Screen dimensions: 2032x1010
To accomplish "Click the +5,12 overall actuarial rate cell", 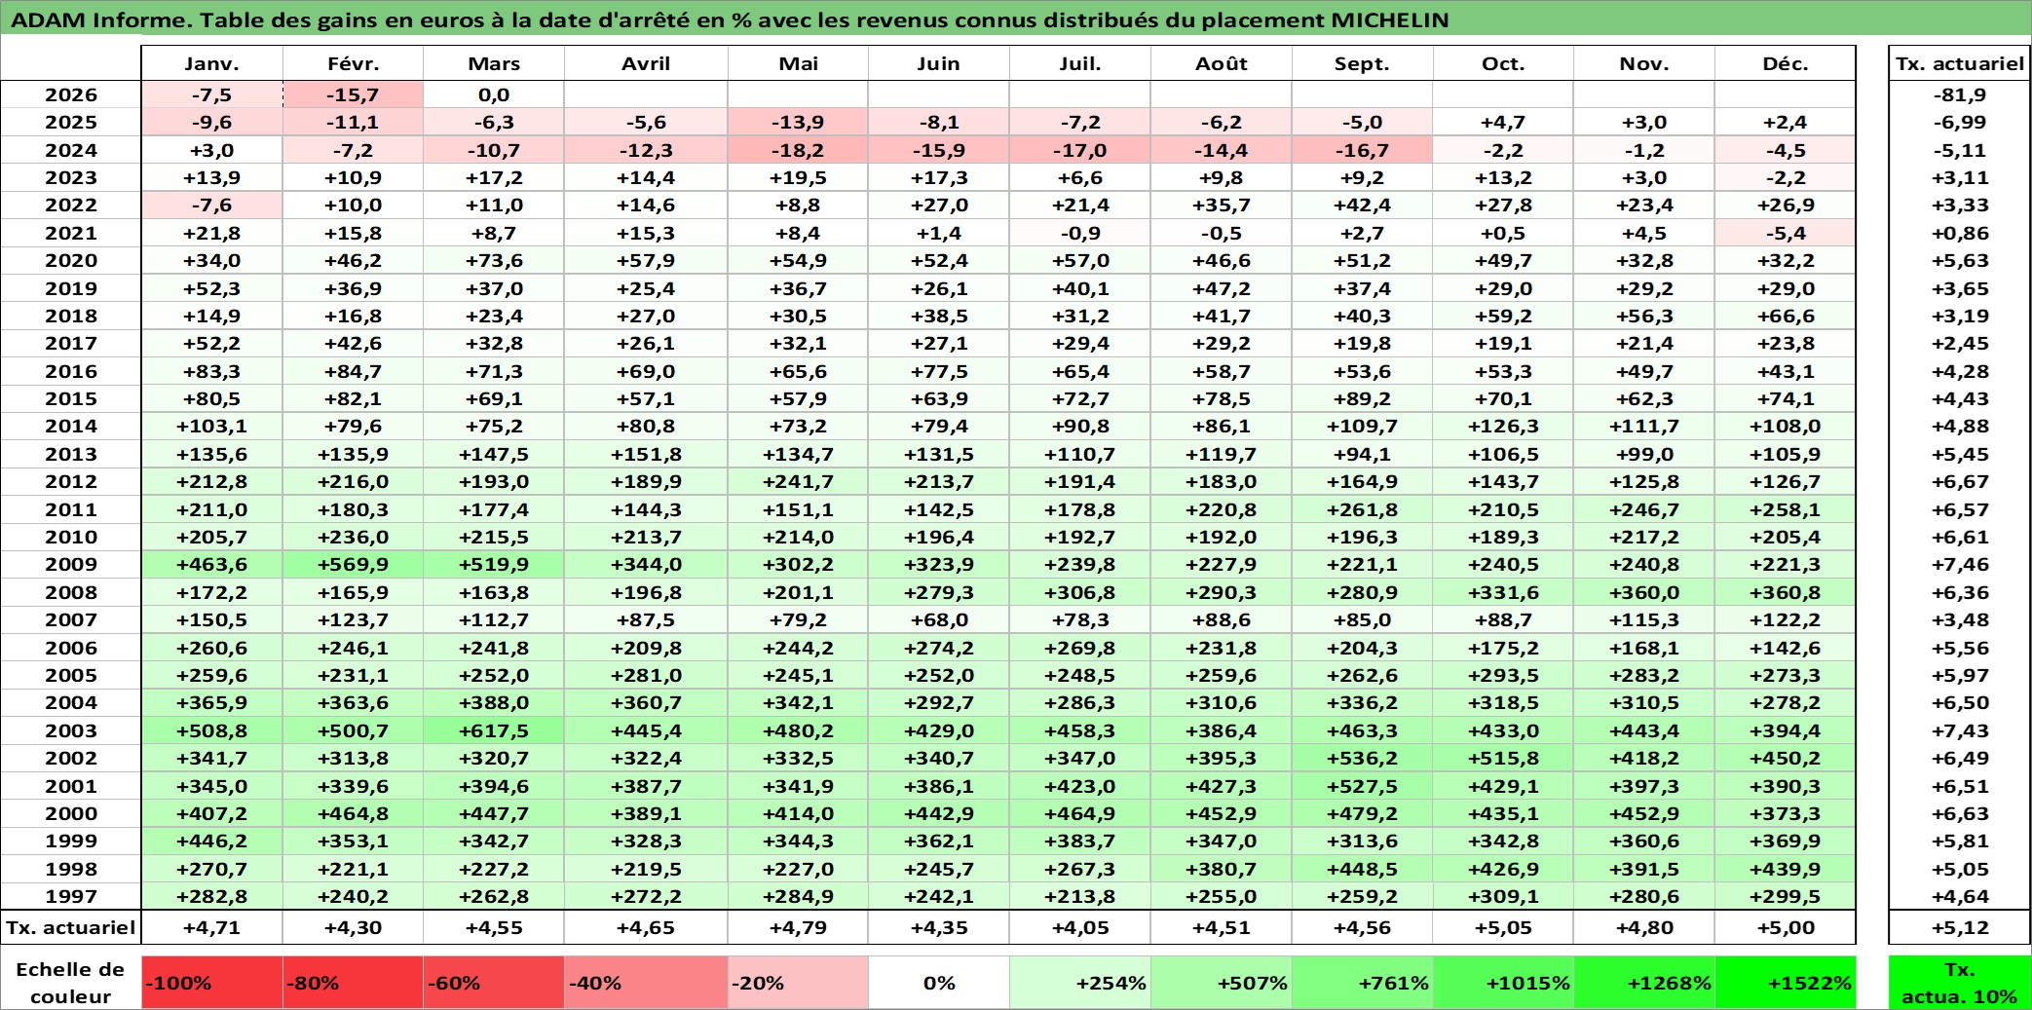I will pyautogui.click(x=1959, y=927).
